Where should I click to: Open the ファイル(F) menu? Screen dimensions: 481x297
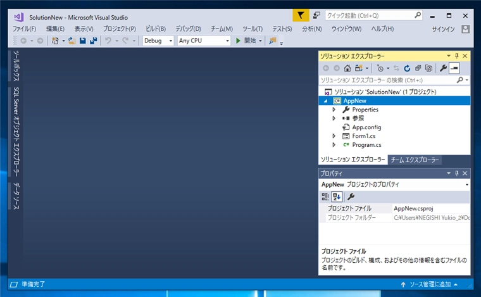(x=24, y=29)
